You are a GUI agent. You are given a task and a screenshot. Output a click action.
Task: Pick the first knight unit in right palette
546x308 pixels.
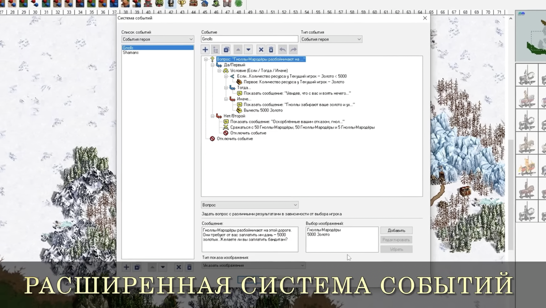click(x=526, y=75)
